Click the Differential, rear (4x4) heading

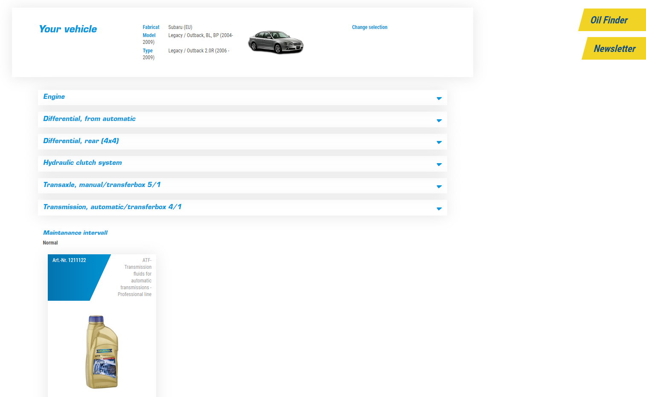[x=81, y=141]
